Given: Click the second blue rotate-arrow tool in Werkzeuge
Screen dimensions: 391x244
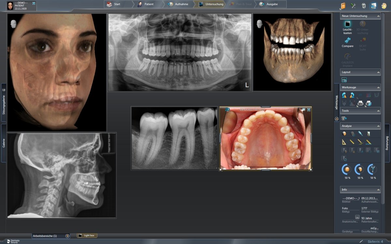Looking at the screenshot, I should pos(352,95).
